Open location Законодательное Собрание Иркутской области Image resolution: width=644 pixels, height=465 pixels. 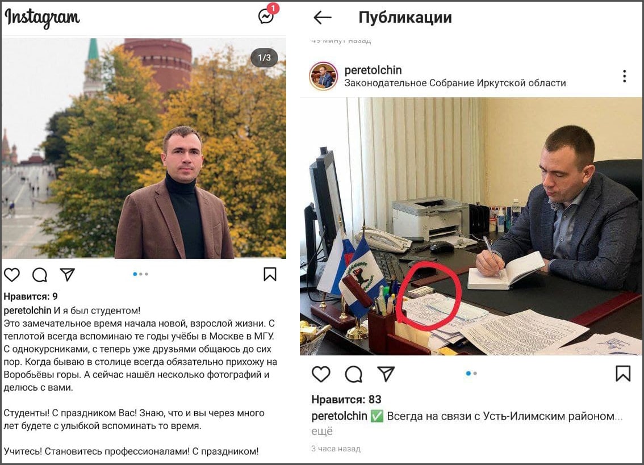[x=455, y=83]
